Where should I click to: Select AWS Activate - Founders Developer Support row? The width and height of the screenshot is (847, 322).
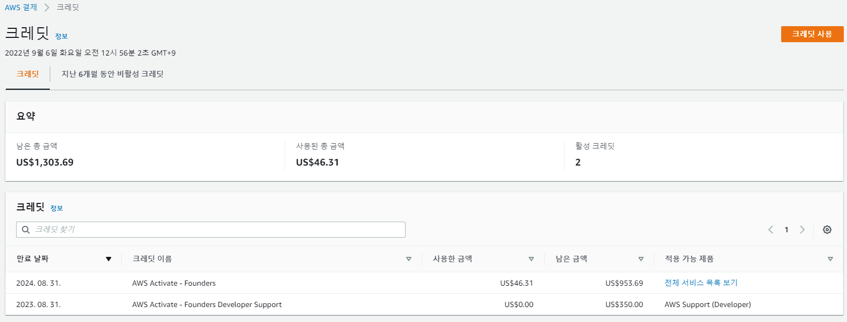click(x=424, y=304)
